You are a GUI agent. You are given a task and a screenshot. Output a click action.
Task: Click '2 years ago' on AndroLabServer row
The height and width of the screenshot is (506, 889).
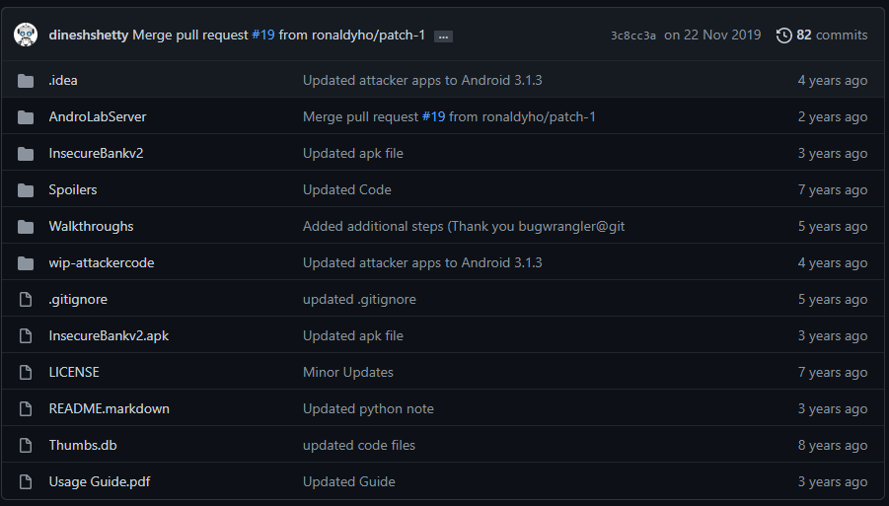coord(833,117)
